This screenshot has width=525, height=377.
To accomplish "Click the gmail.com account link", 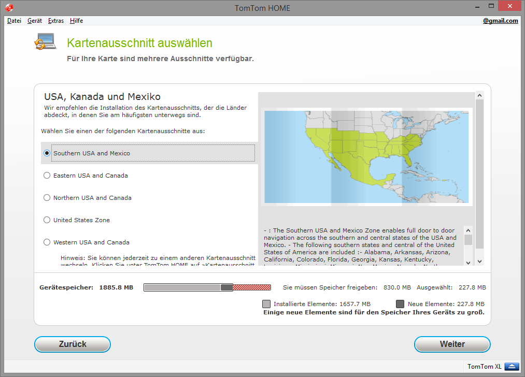I will (500, 21).
